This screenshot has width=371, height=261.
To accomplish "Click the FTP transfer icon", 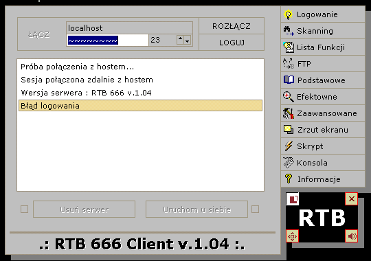I will 289,64.
